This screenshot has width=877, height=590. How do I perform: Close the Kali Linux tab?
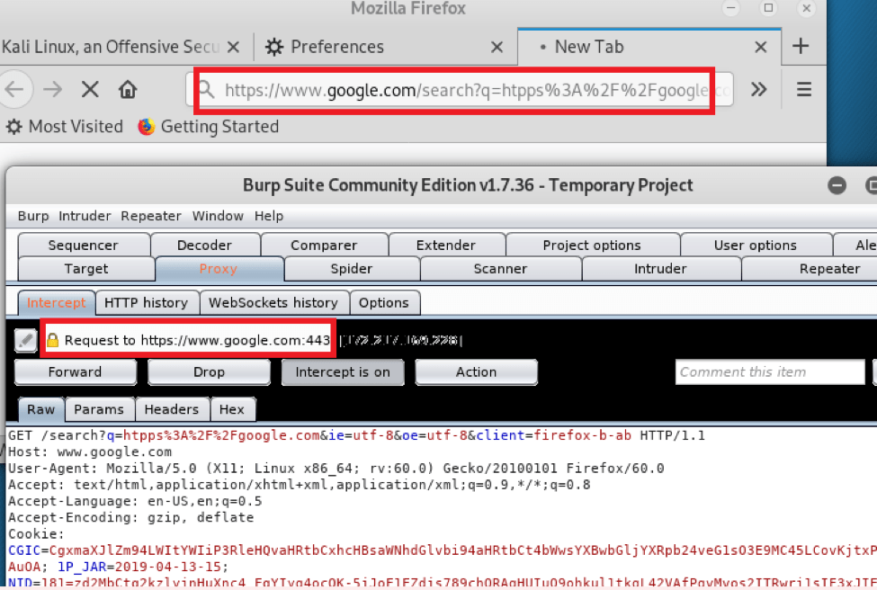(x=233, y=47)
